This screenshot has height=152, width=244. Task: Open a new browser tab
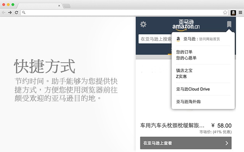tap(67, 6)
